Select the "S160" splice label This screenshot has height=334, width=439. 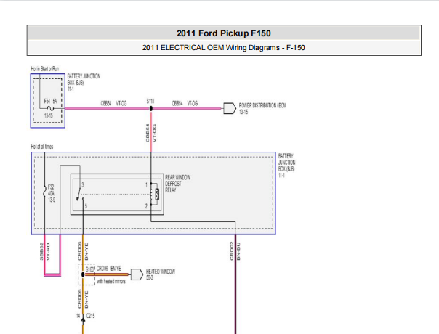tap(90, 269)
